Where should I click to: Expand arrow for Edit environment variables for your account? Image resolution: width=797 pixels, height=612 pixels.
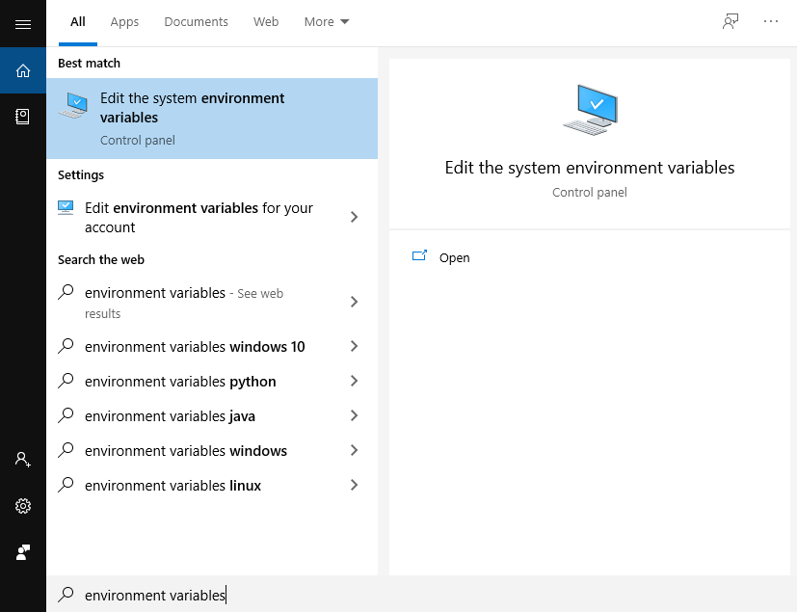354,217
